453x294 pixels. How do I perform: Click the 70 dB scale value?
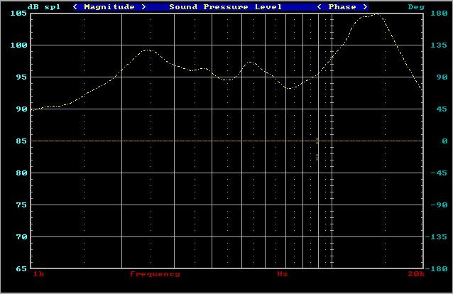click(22, 236)
